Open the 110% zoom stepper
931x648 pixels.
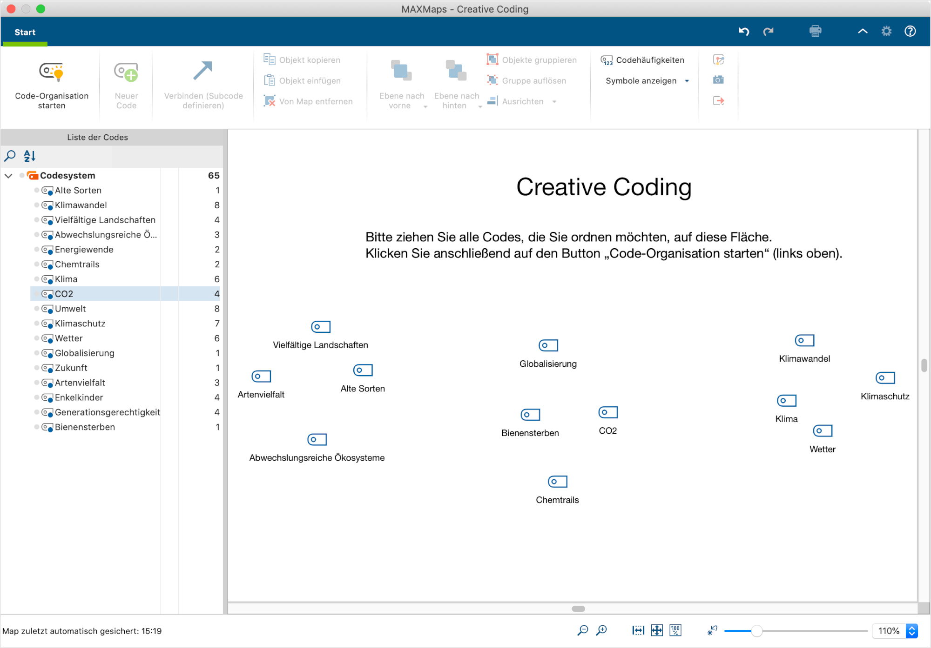[x=912, y=631]
